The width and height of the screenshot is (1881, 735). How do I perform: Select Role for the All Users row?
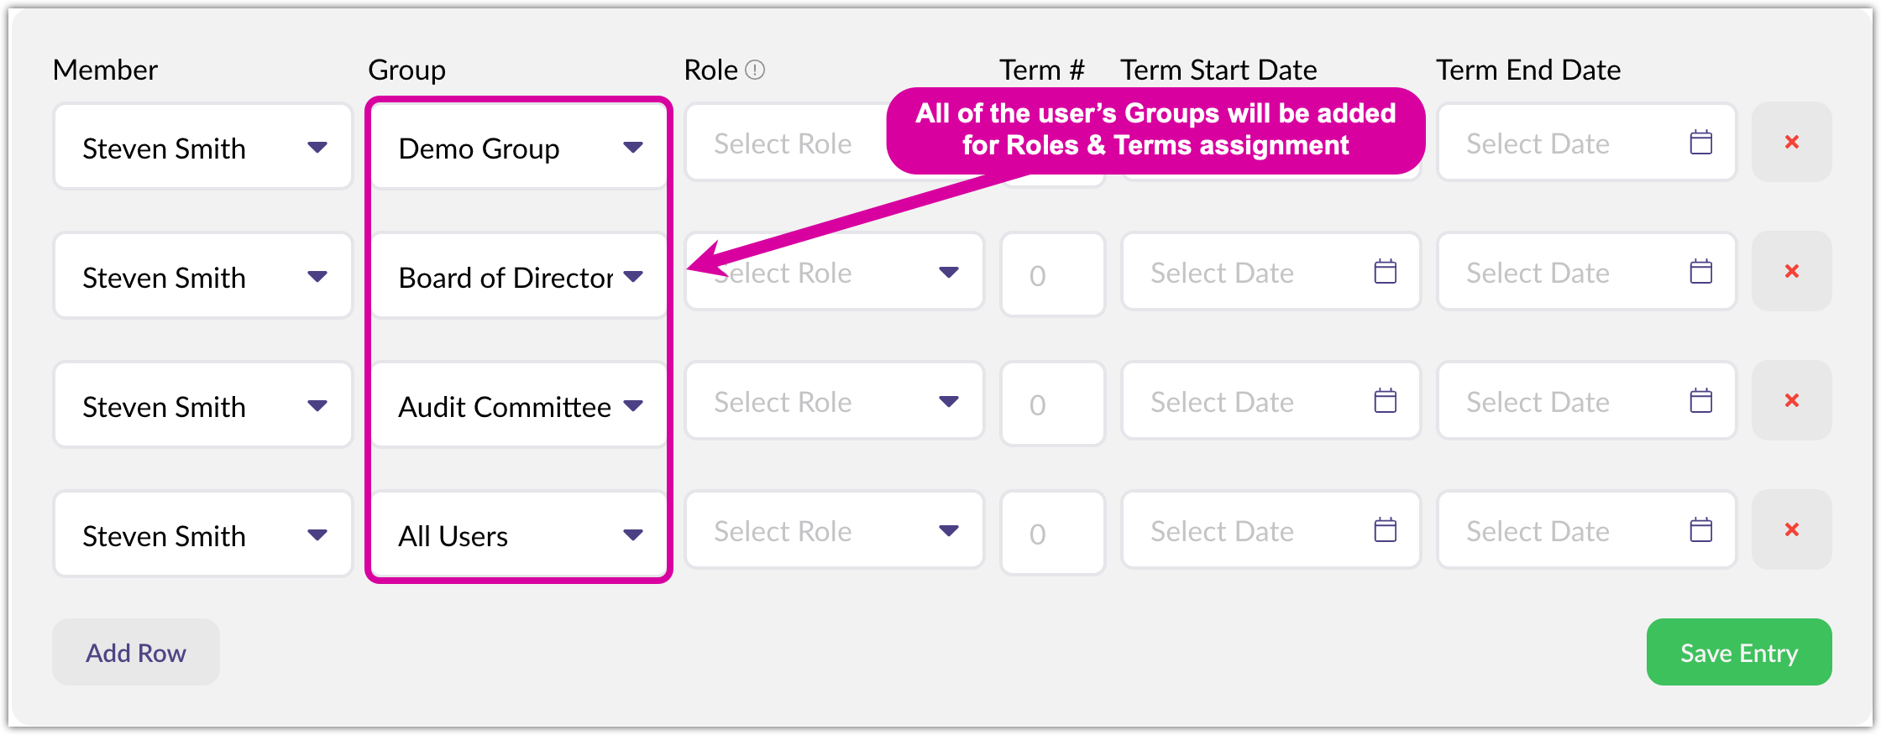(834, 531)
